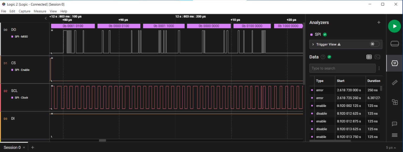Switch Data view to terminal mode
403x152 pixels.
[x=377, y=57]
